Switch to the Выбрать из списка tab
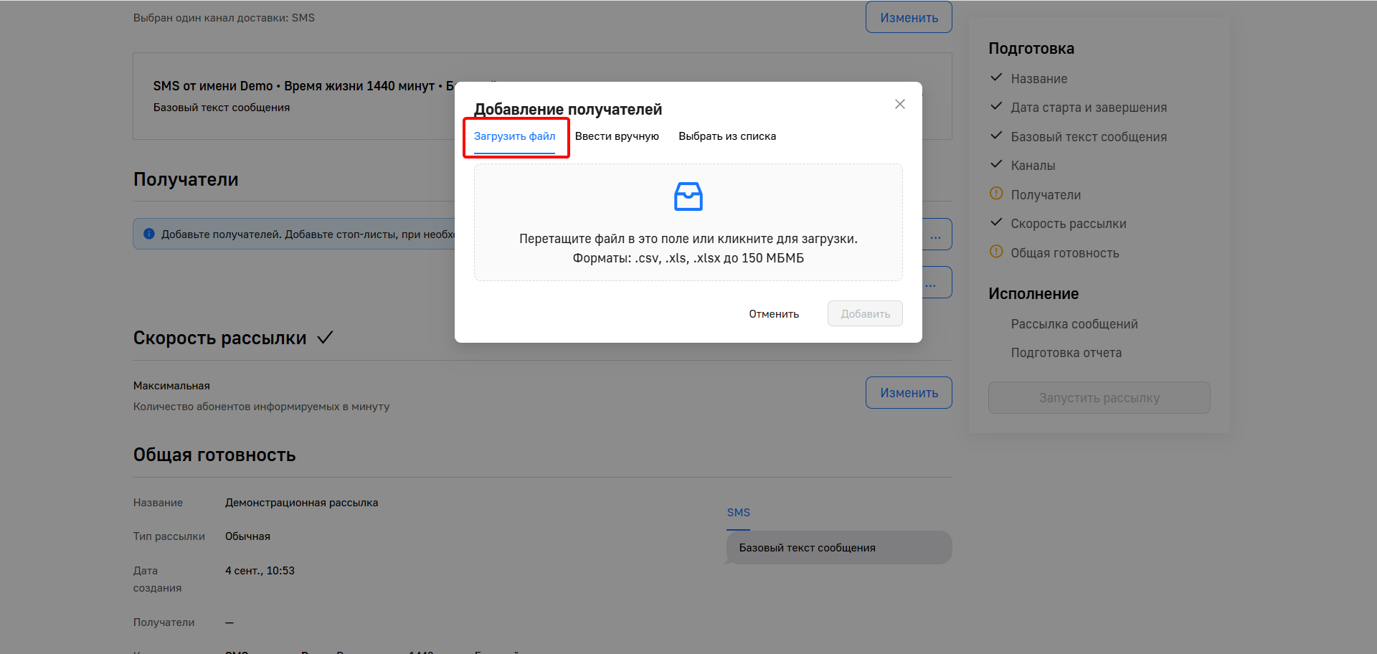The image size is (1377, 654). (727, 136)
